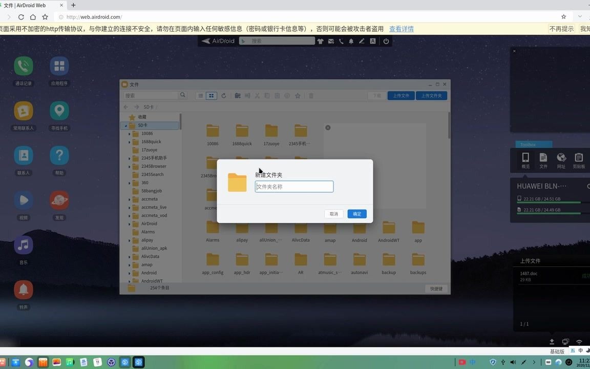Click the taskbar calendar icon

97,362
